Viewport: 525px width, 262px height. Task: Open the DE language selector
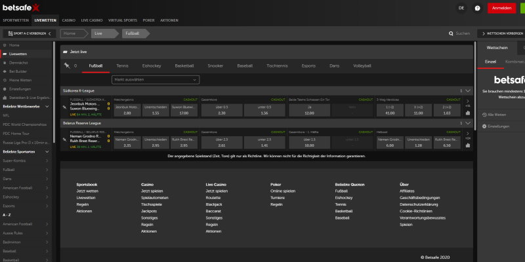(461, 8)
